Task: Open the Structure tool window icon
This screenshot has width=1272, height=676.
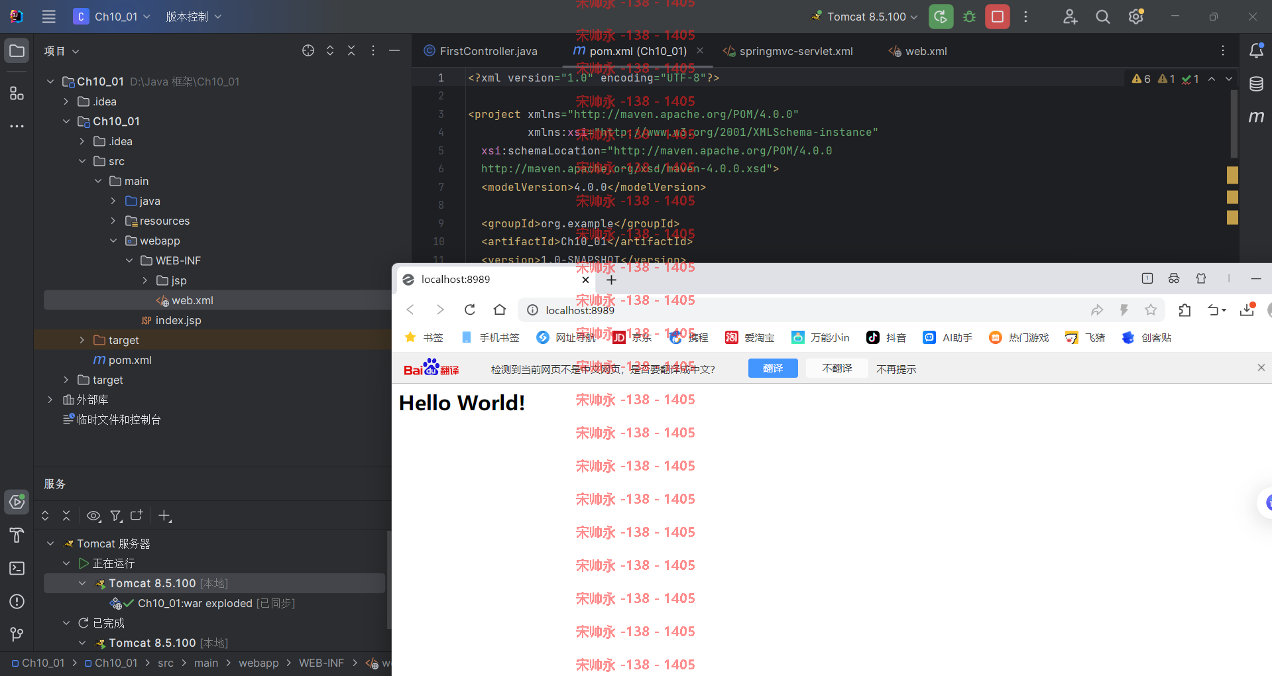Action: 17,93
